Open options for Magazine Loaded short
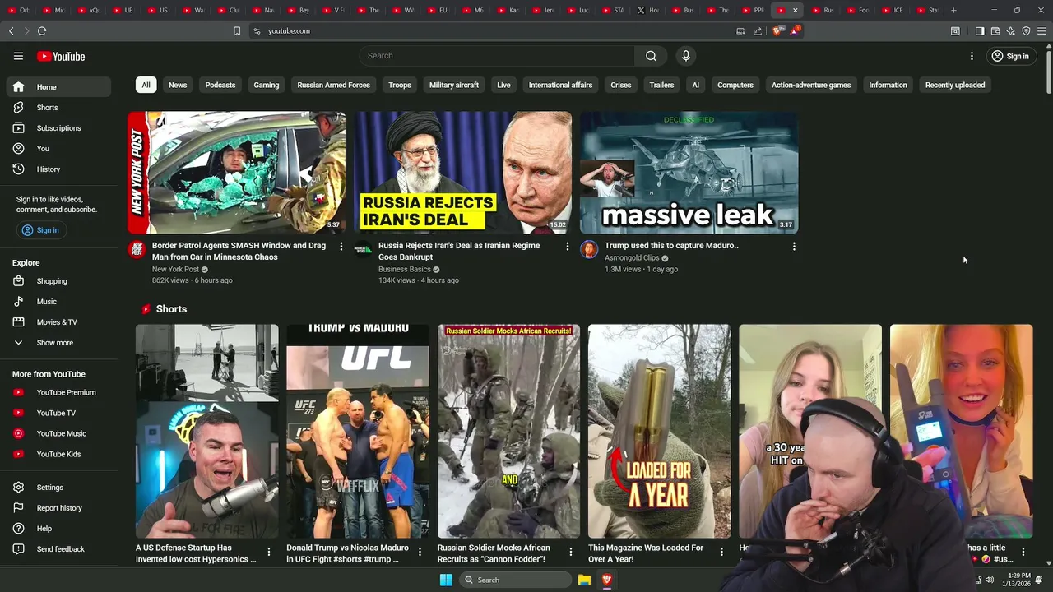 click(721, 552)
